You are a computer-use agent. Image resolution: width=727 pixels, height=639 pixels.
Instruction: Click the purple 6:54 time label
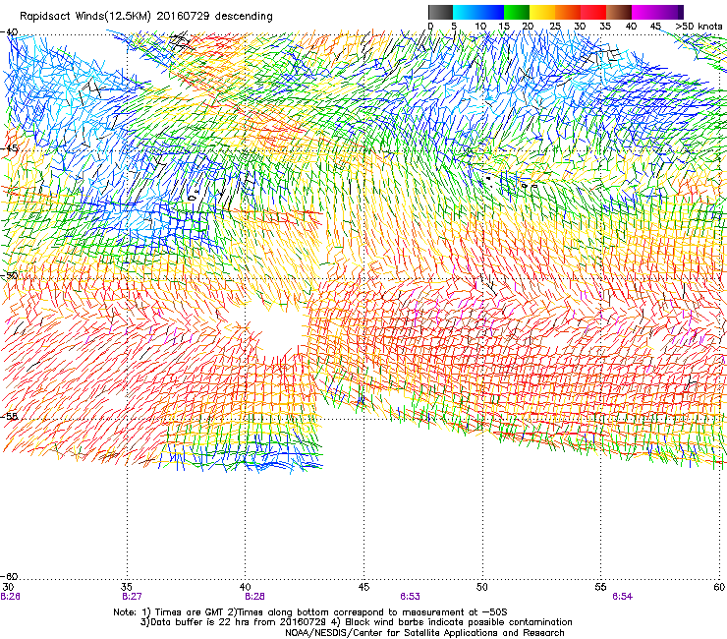coord(622,597)
